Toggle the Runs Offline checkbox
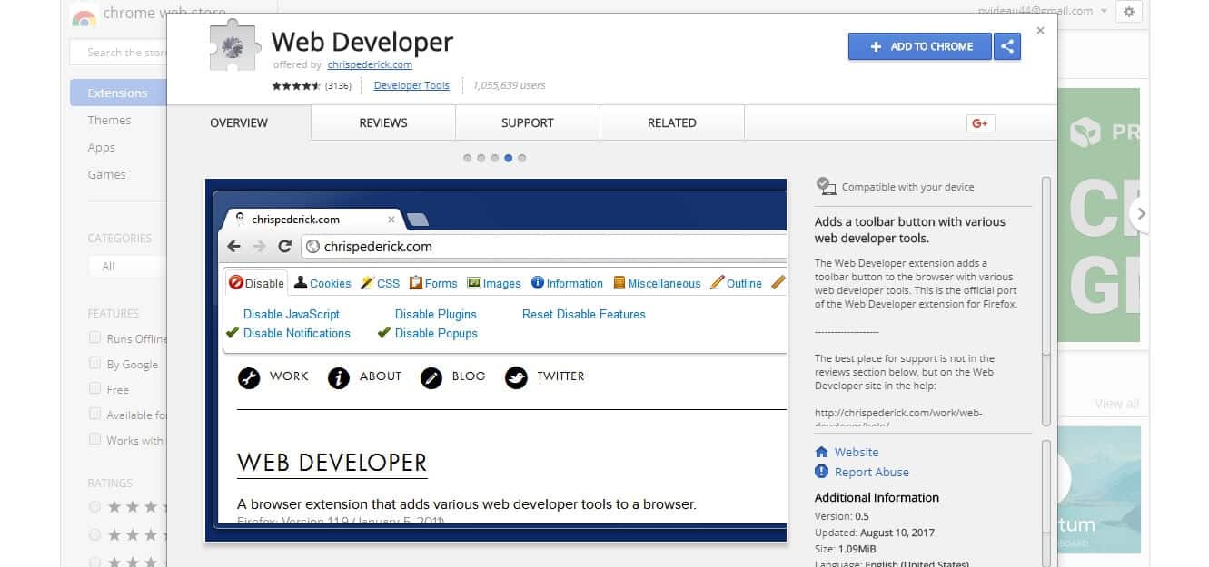Viewport: 1209px width, 567px height. (x=94, y=337)
